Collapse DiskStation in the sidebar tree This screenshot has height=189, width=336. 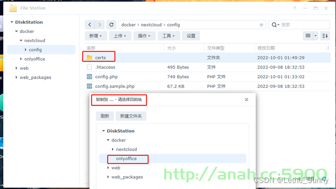coord(12,22)
